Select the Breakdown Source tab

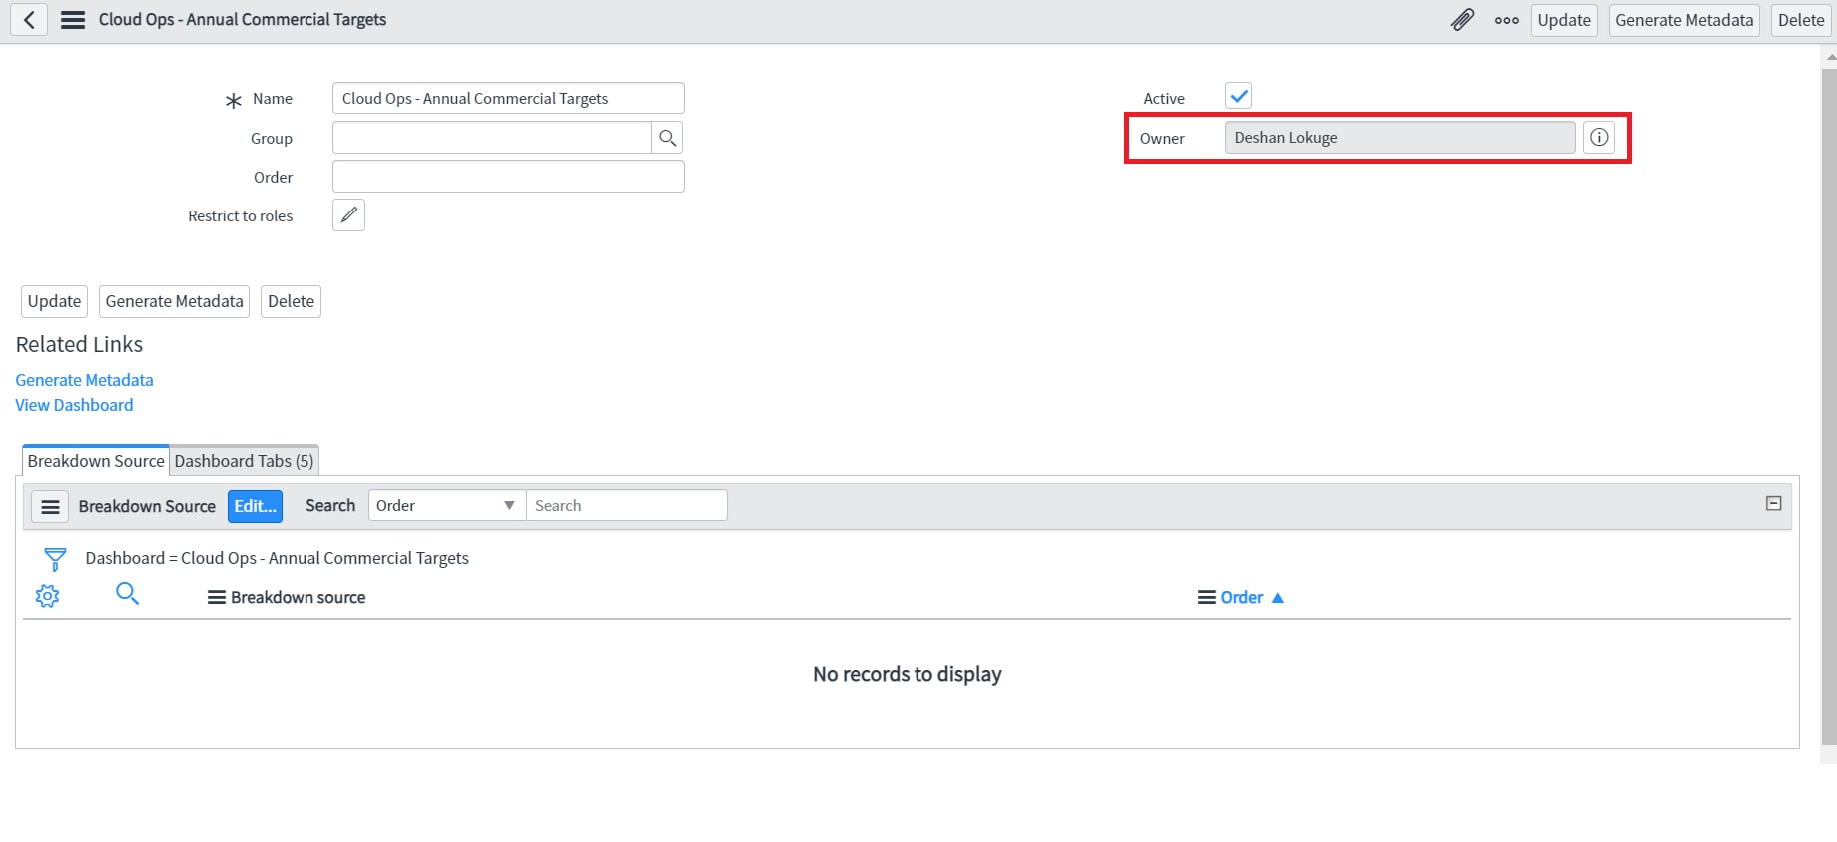(x=96, y=461)
